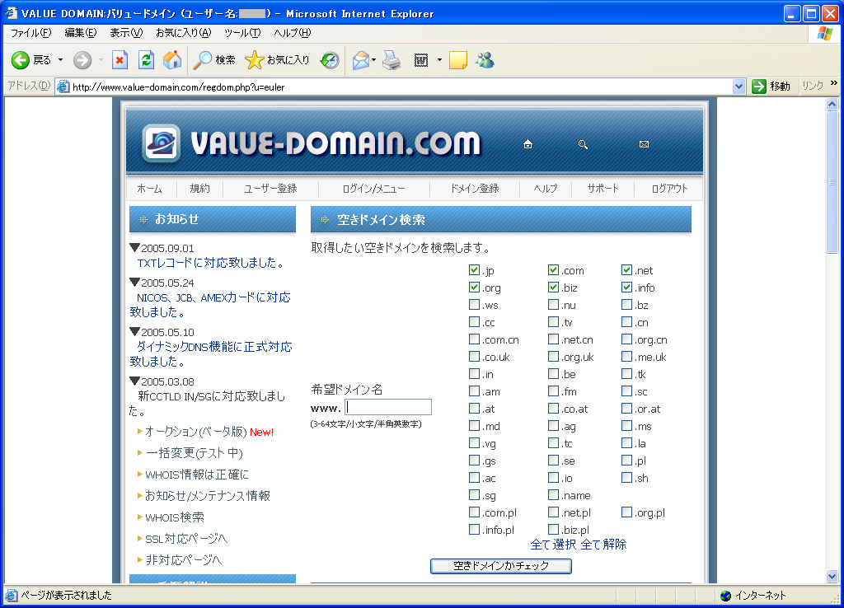Screen dimensions: 844x608
Task: Open the Mail button dropdown arrow
Action: (x=373, y=60)
